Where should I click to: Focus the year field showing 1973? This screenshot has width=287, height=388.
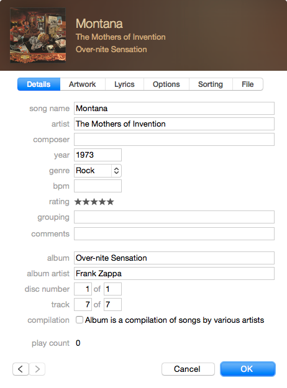point(98,155)
